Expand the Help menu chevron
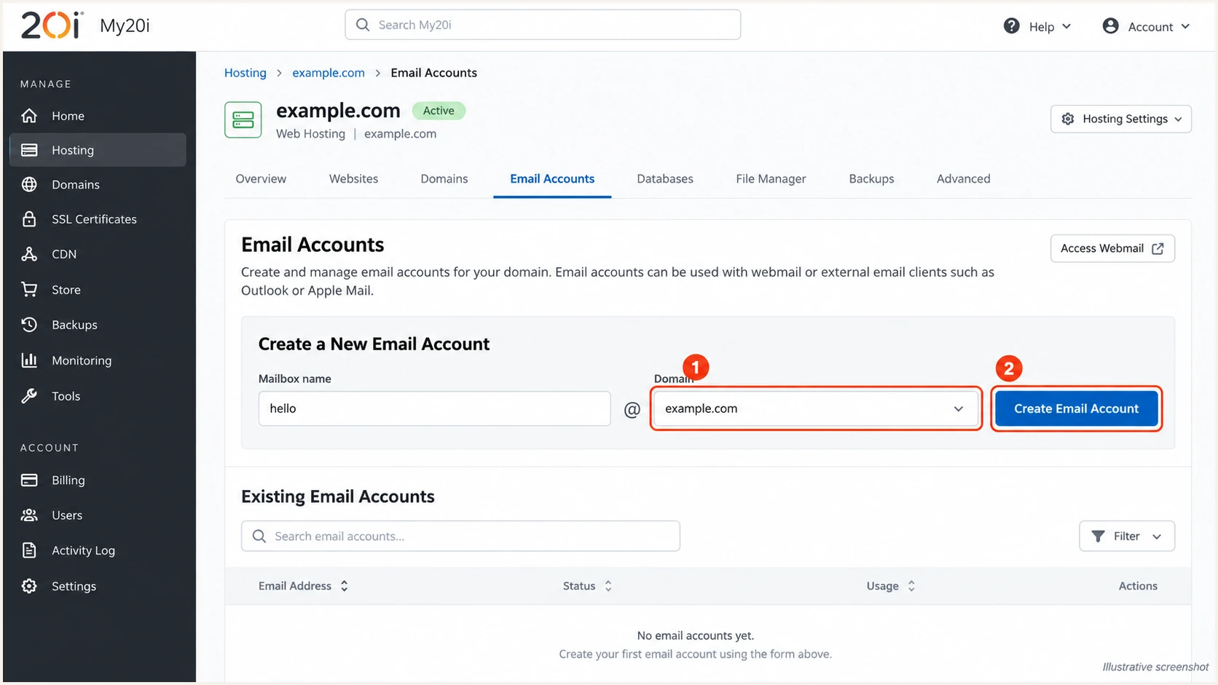This screenshot has width=1218, height=685. [x=1066, y=27]
